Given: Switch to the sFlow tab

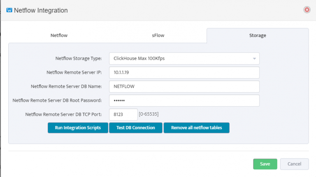Looking at the screenshot, I should (x=158, y=35).
